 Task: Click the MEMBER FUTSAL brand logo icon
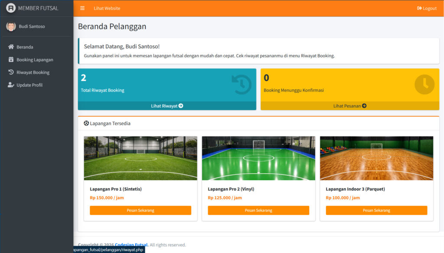point(11,8)
